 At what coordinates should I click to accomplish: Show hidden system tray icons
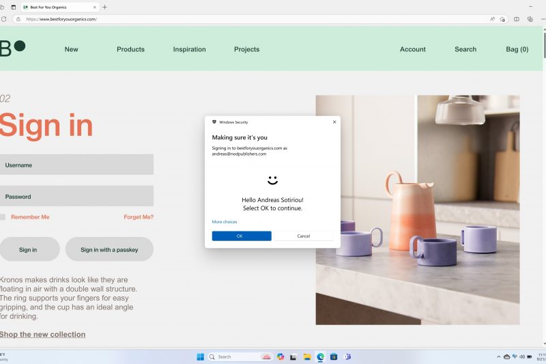[x=498, y=357]
